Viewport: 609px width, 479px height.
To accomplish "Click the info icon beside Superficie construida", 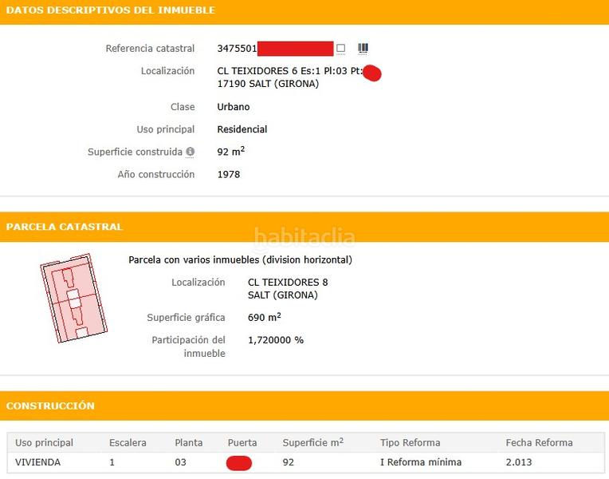I will [x=190, y=152].
